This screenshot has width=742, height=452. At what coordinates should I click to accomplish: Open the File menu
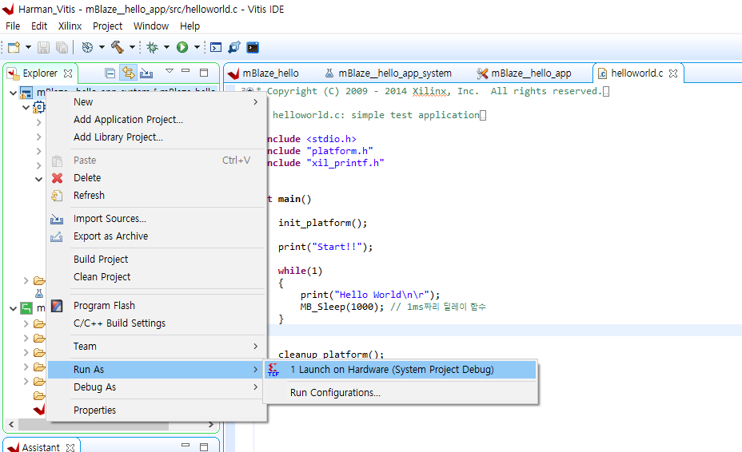point(13,26)
